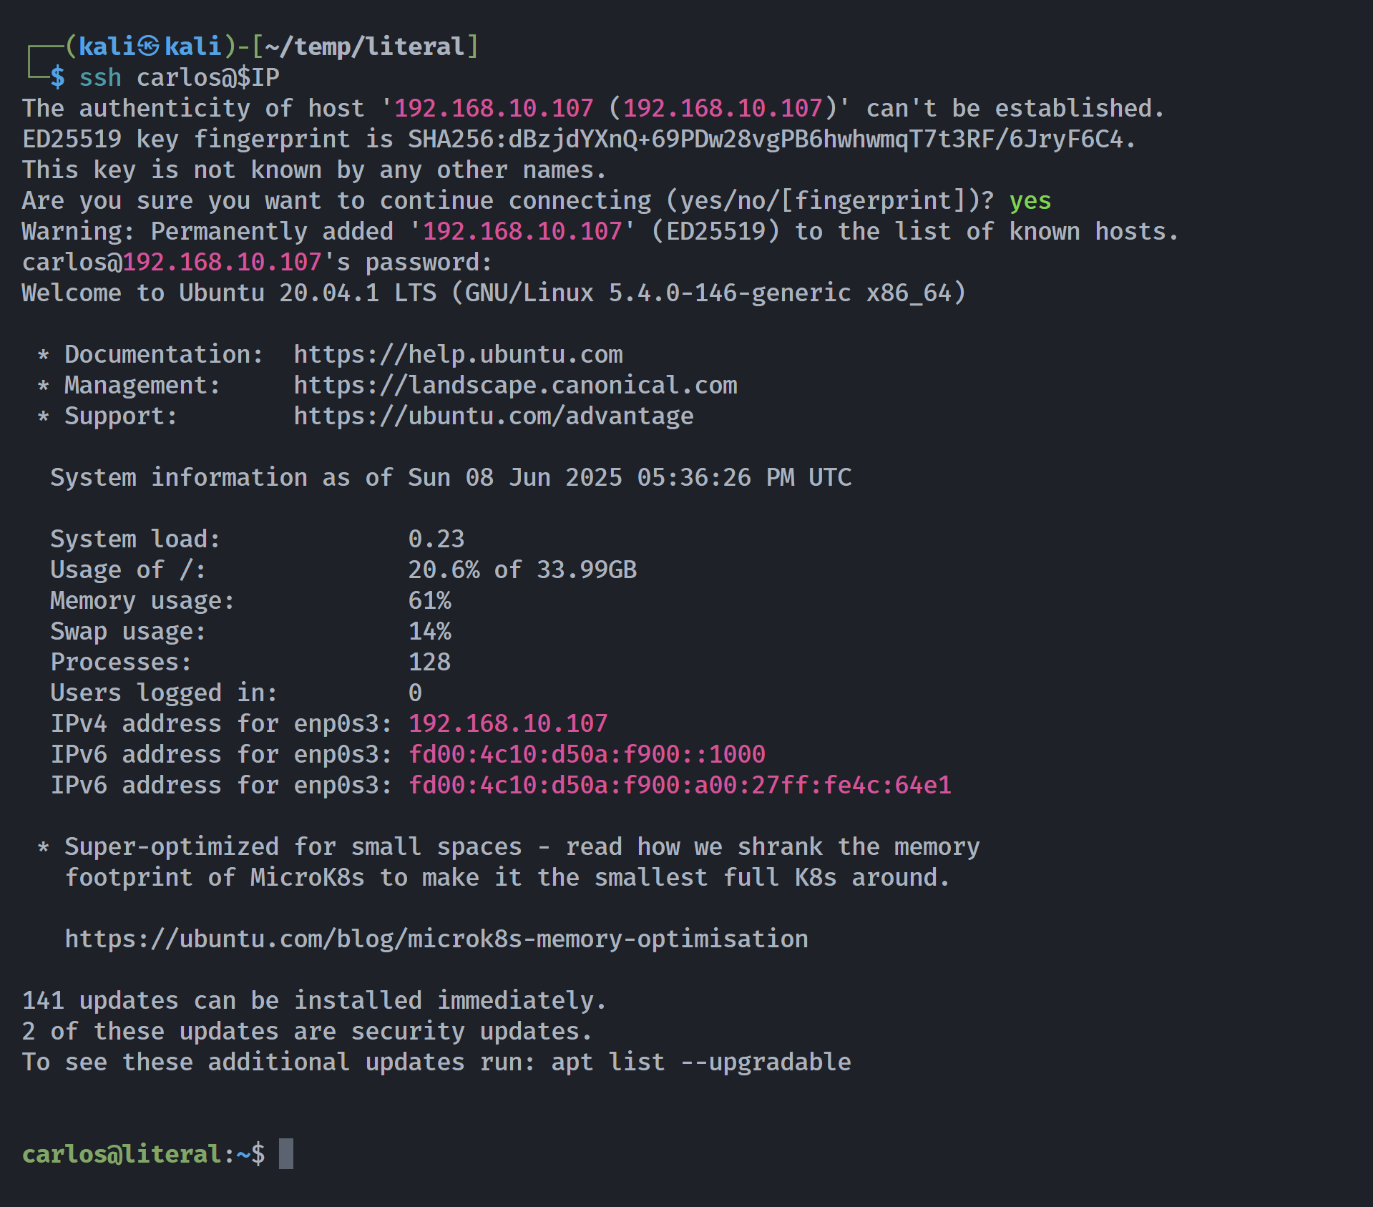Click the '141 updates can be installed' line
The height and width of the screenshot is (1207, 1373).
click(314, 1000)
